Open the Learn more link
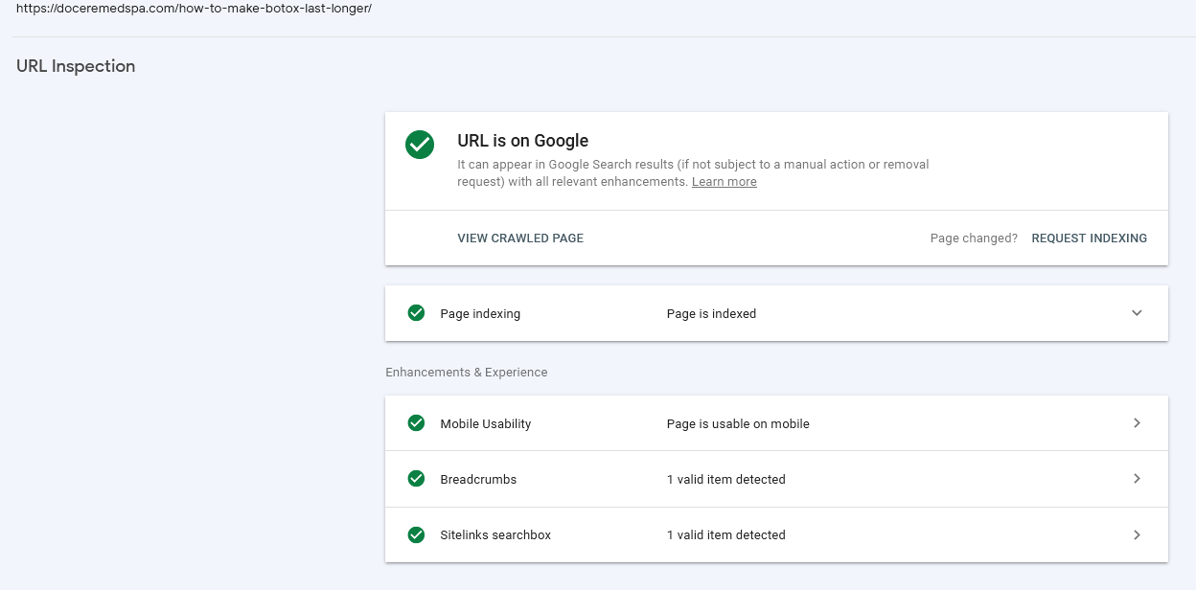Image resolution: width=1196 pixels, height=590 pixels. click(724, 182)
